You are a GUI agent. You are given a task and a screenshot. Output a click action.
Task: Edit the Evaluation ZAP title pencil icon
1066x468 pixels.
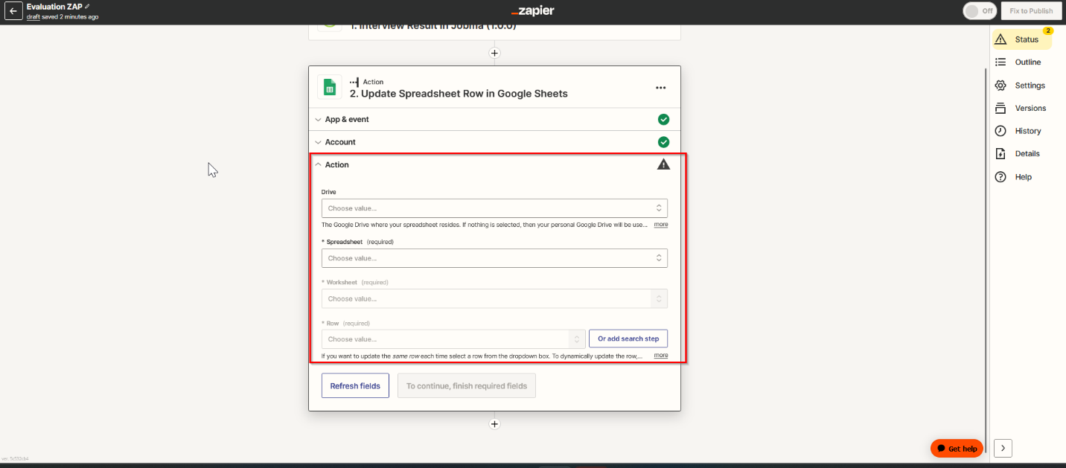click(87, 7)
